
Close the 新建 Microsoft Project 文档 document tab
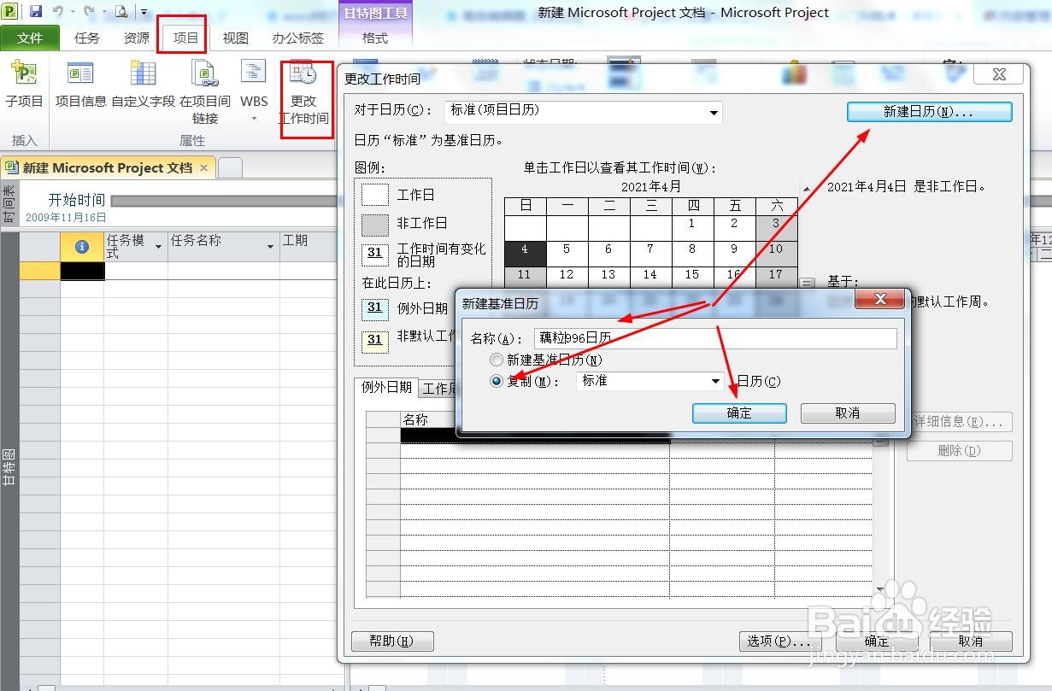[203, 168]
